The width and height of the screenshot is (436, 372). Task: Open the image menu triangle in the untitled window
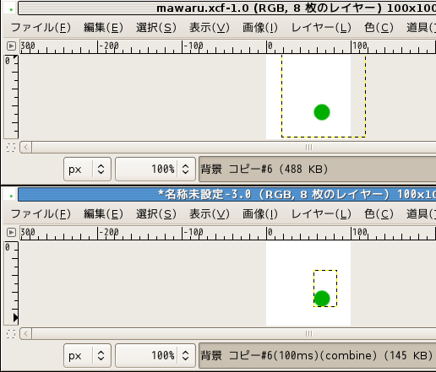click(11, 232)
